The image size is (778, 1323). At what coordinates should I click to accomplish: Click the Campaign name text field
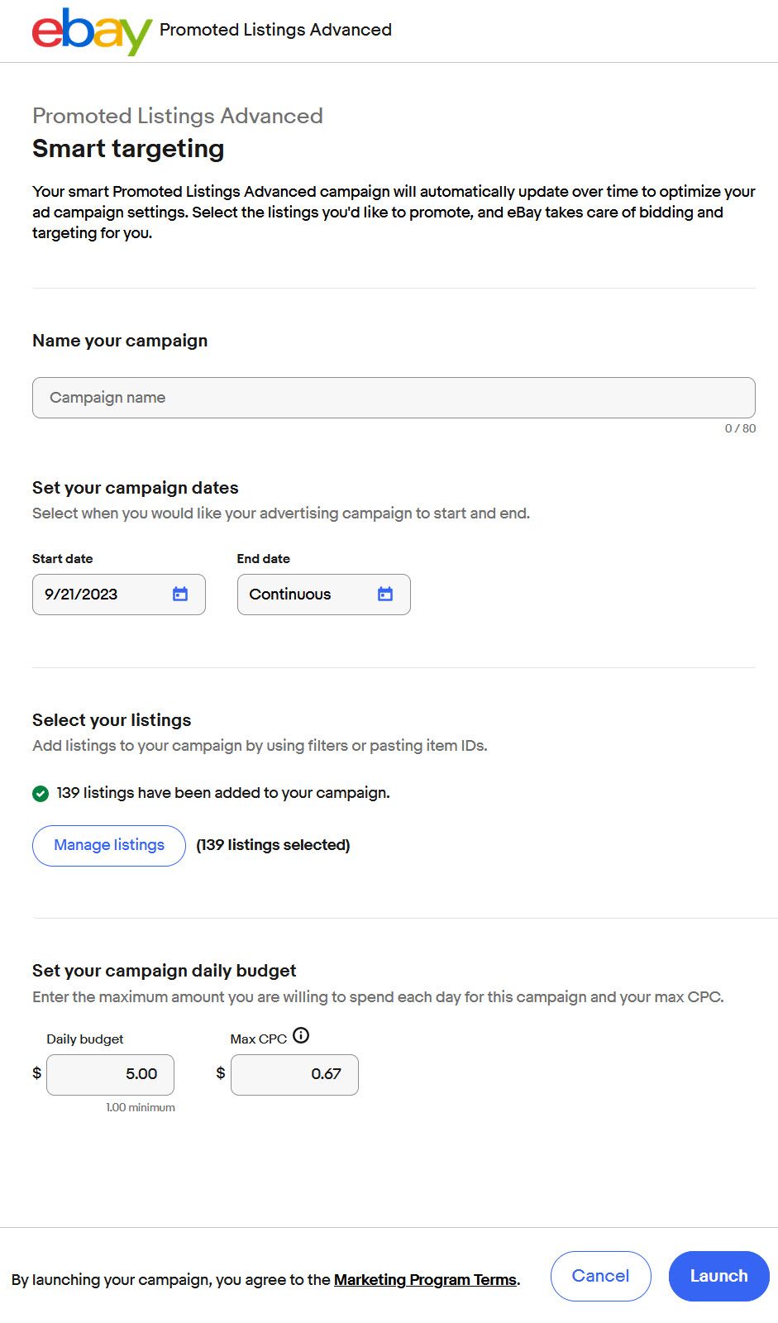tap(394, 398)
